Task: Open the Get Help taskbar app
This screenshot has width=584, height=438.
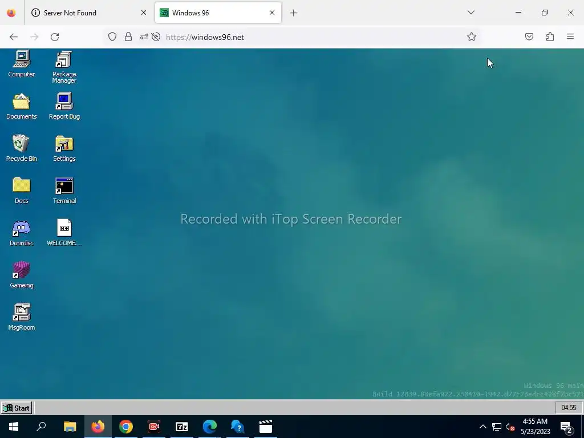Action: pos(238,427)
